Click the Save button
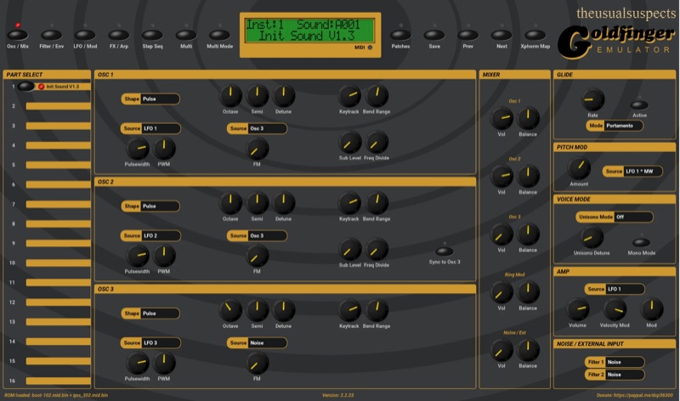 click(x=434, y=35)
